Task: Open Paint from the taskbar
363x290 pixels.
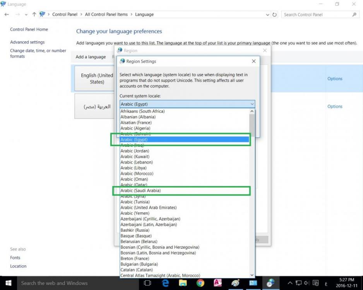Action: [235, 283]
